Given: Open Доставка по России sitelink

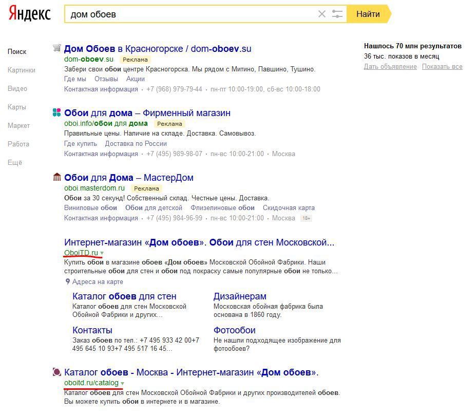Looking at the screenshot, I should pos(136,144).
